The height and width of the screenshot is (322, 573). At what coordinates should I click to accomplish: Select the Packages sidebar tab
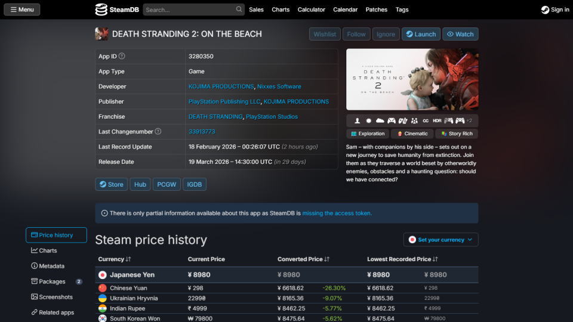pyautogui.click(x=56, y=281)
